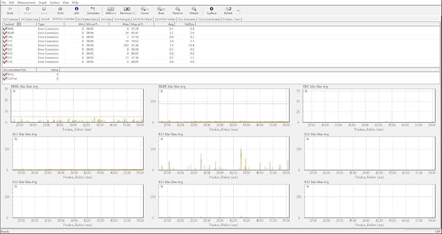
Task: Toggle the E22 tracked checkbox
Action: pyautogui.click(x=5, y=53)
